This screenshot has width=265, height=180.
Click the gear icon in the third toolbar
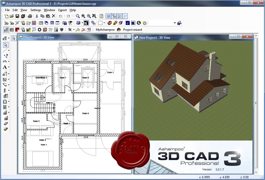point(39,30)
